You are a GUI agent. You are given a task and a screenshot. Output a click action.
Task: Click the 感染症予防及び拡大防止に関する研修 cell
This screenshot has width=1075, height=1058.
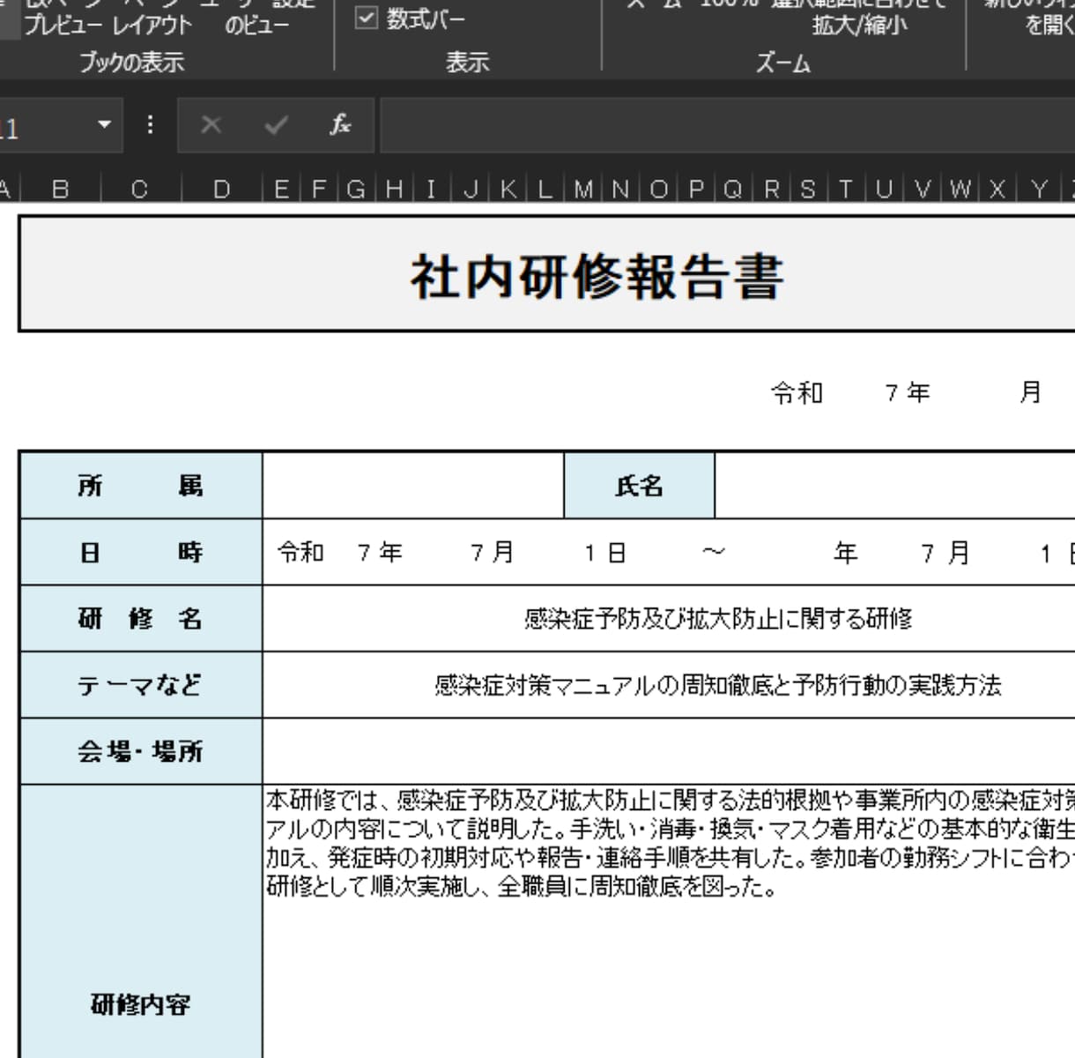[x=718, y=619]
